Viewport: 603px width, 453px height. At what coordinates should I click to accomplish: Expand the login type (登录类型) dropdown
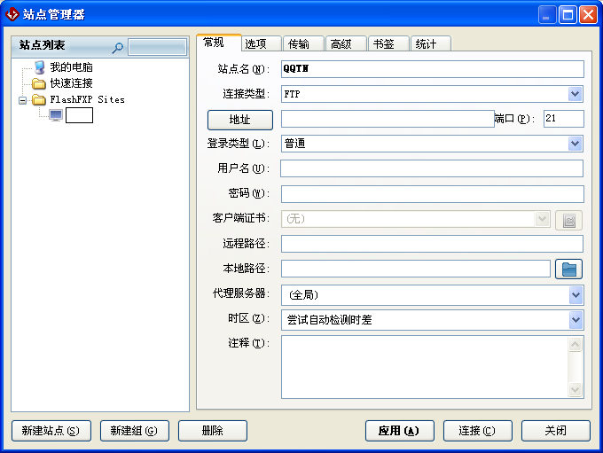click(x=575, y=144)
